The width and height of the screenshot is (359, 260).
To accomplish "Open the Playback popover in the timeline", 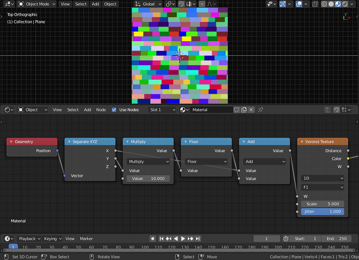I will 30,239.
